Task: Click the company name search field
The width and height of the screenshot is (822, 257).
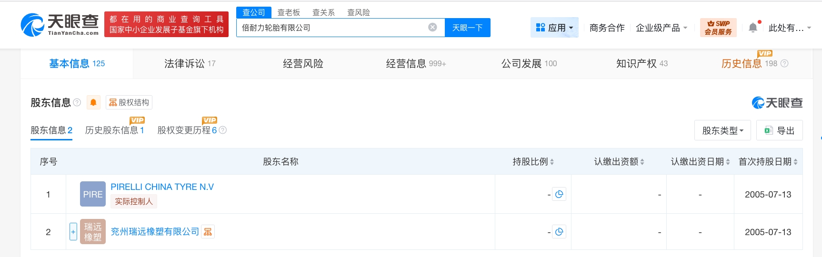Action: (332, 28)
